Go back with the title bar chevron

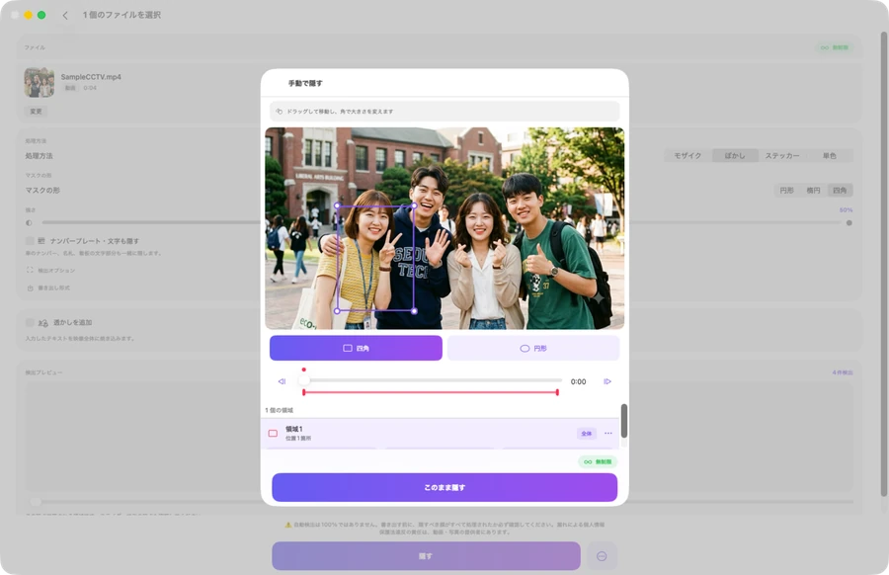coord(65,15)
